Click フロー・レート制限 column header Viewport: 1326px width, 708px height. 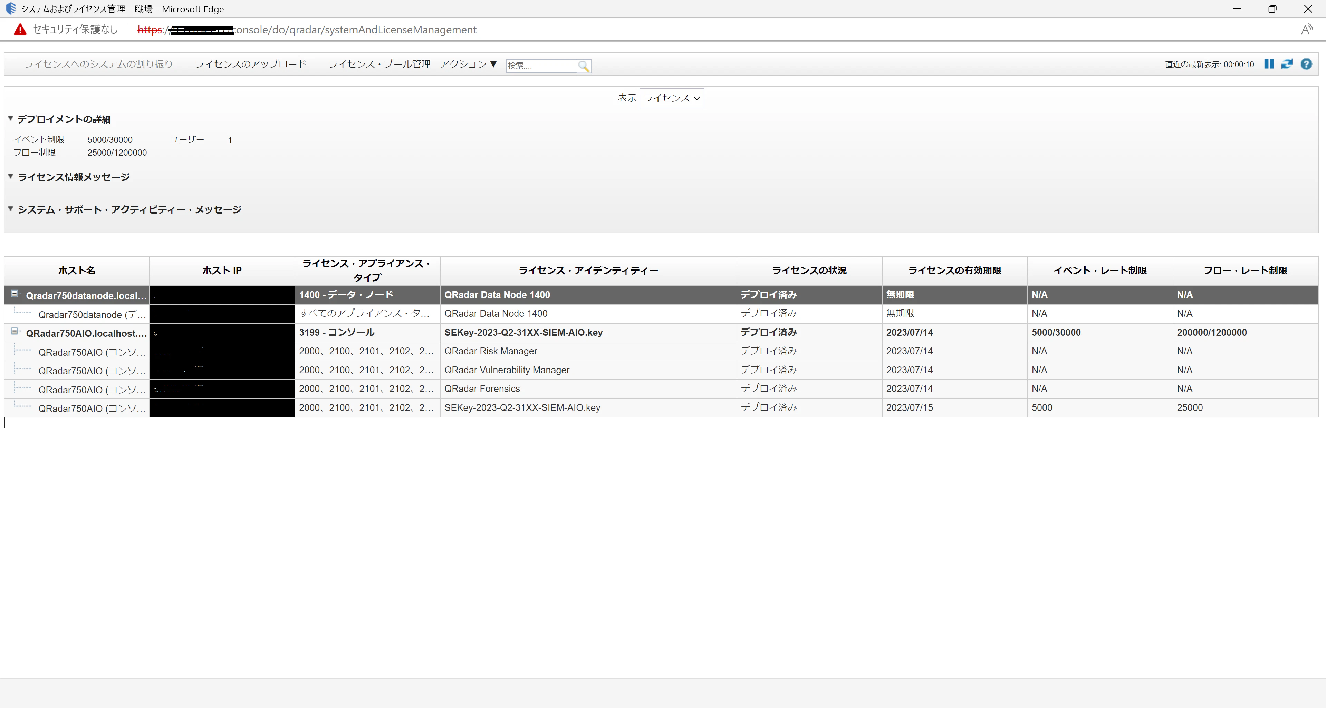coord(1245,271)
